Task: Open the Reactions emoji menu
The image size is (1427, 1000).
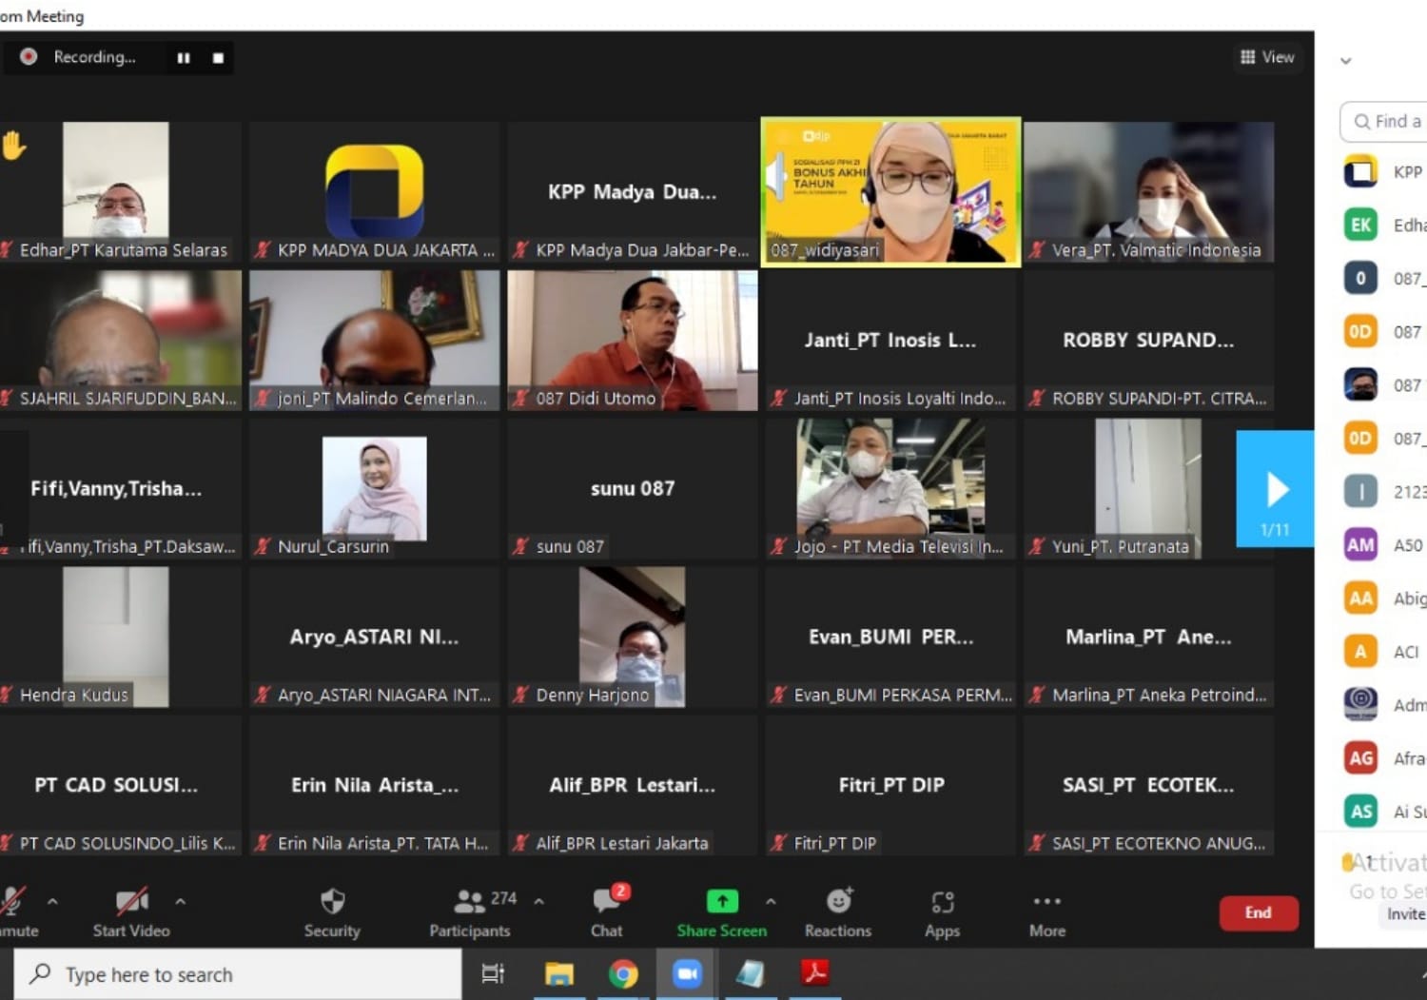Action: [x=838, y=901]
